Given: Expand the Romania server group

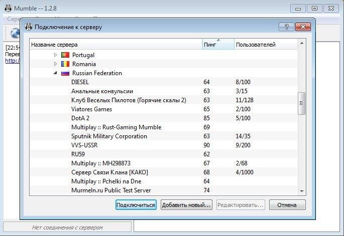Looking at the screenshot, I should pos(56,64).
